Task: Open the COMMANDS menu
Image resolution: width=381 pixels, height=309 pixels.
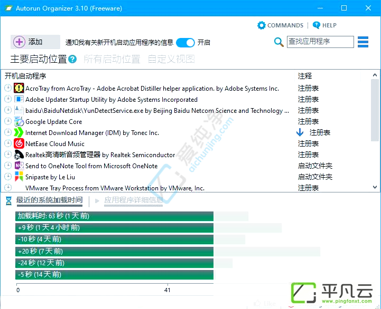Action: [x=281, y=25]
